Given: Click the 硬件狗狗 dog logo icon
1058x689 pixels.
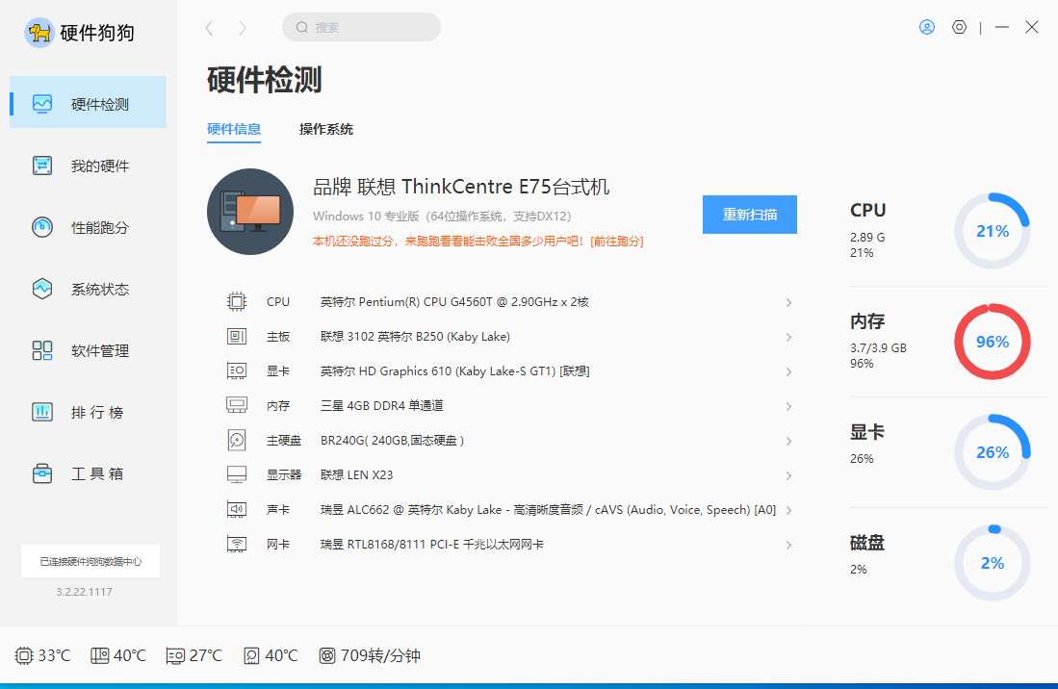Looking at the screenshot, I should point(39,33).
